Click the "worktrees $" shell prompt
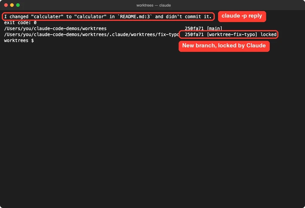 point(19,40)
